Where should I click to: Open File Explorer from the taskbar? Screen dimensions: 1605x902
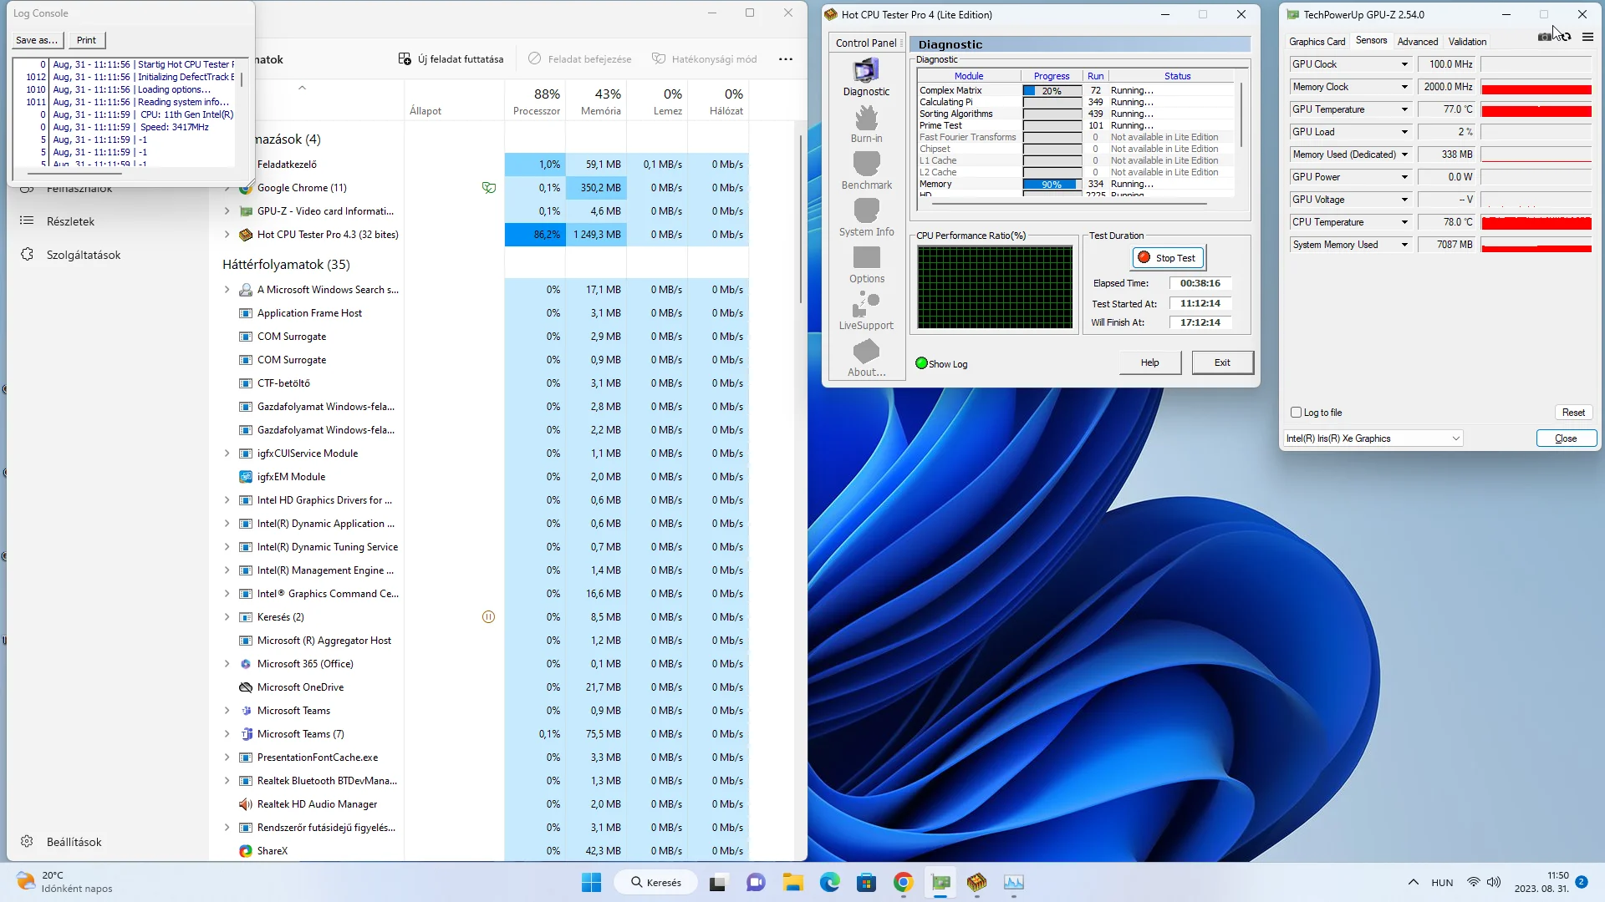click(x=792, y=882)
